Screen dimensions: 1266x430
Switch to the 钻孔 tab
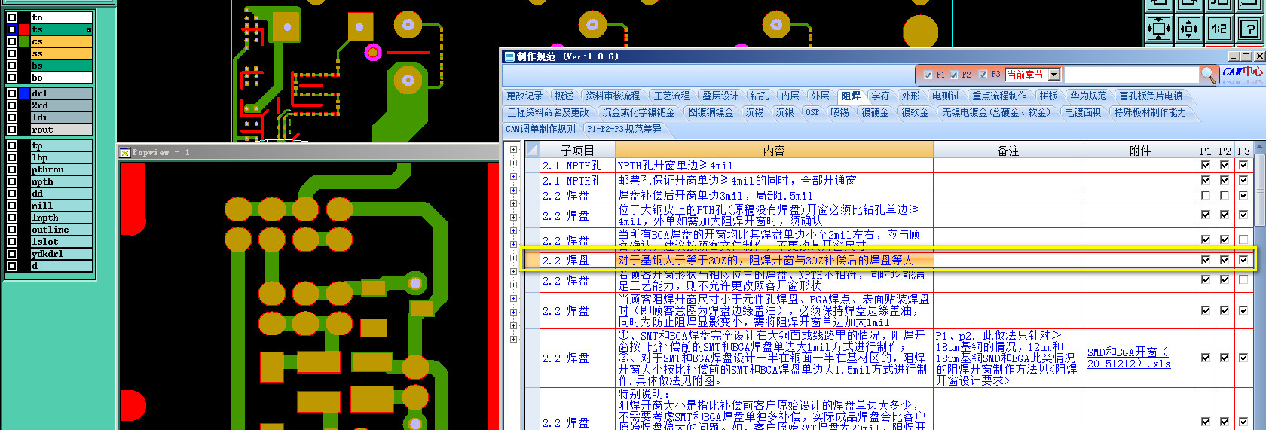point(760,96)
